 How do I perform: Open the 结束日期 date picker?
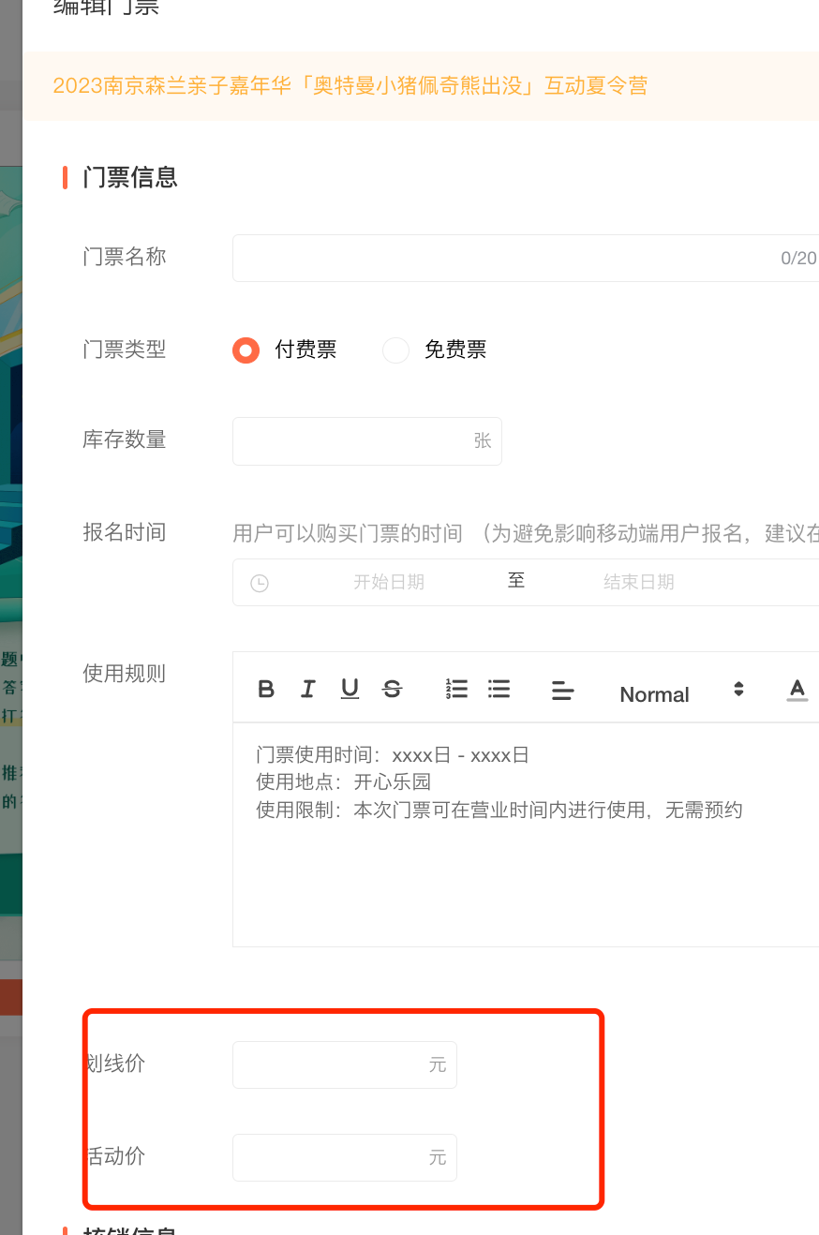[638, 582]
